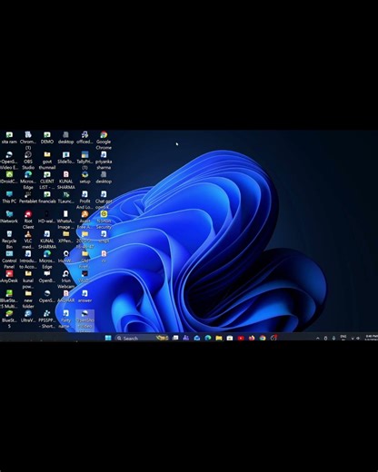378x472 pixels.
Task: Launch the PPSSPP shortcut
Action: pyautogui.click(x=47, y=320)
